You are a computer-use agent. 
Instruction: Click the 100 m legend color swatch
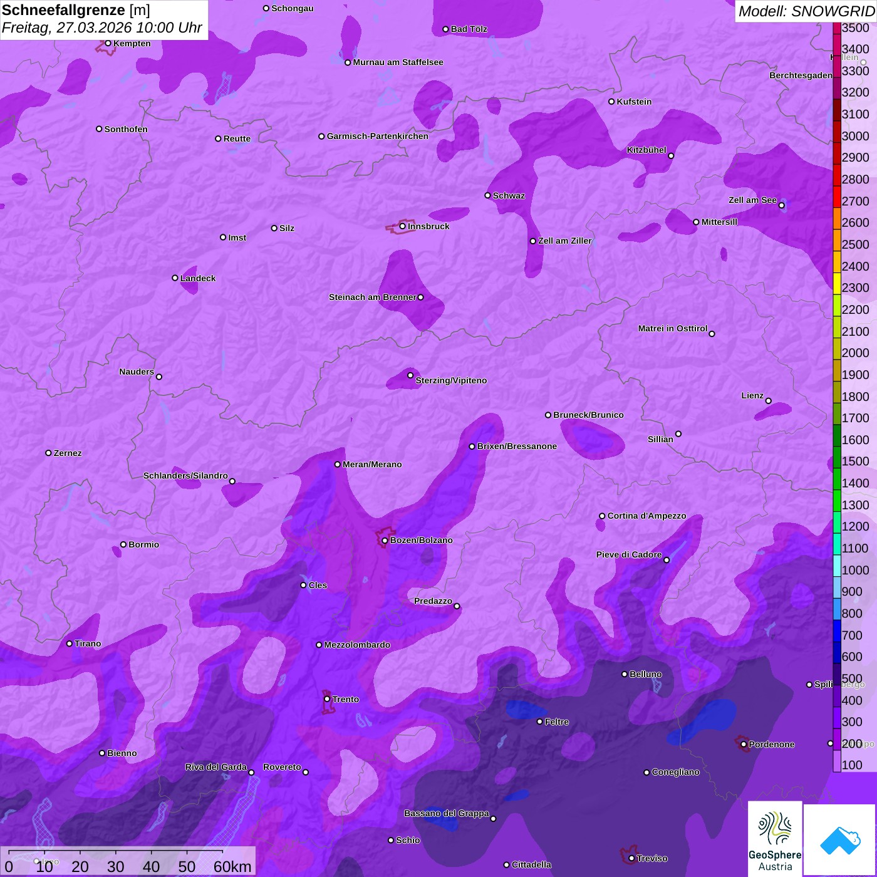[x=837, y=761]
